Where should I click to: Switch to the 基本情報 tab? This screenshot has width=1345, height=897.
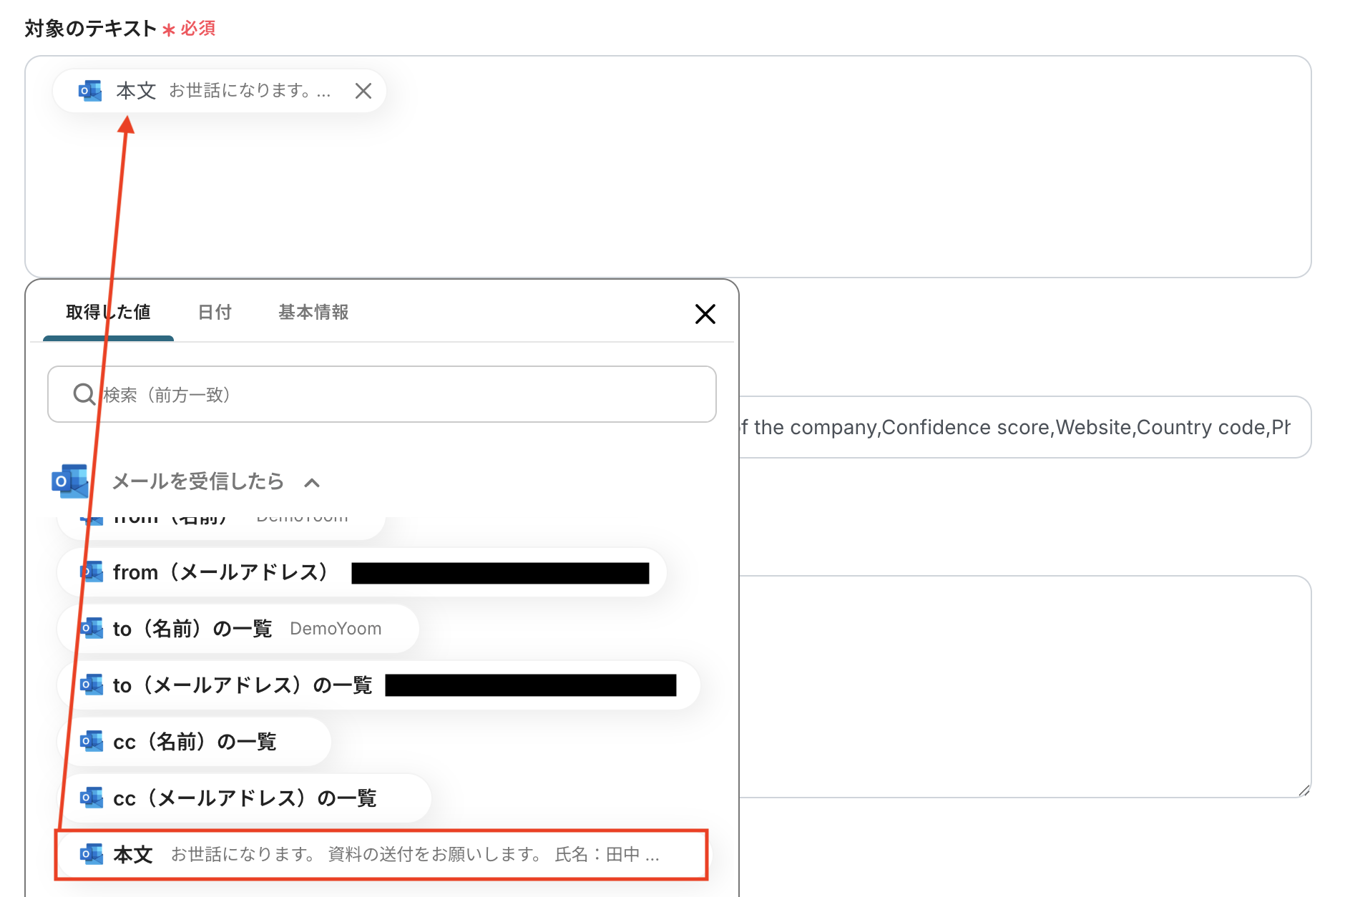313,313
